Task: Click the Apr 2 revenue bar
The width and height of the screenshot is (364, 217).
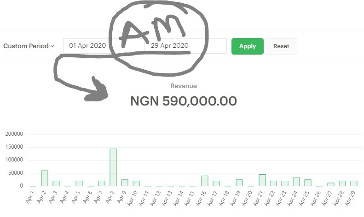Action: point(45,178)
